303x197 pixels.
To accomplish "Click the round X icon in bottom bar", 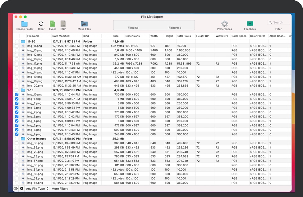I will pyautogui.click(x=22, y=189).
